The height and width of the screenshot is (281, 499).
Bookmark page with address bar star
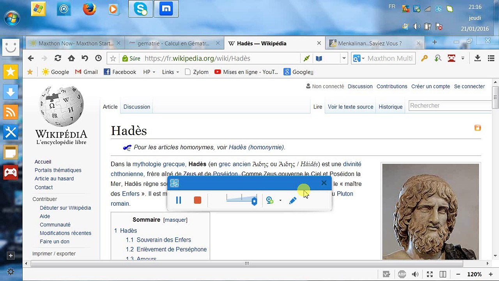click(x=113, y=59)
